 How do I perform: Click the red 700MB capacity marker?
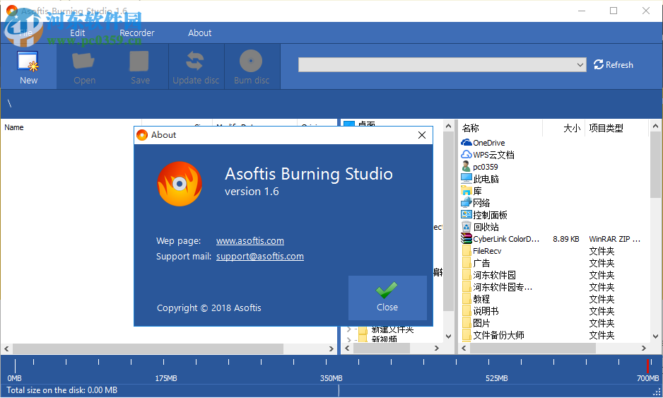tap(647, 365)
